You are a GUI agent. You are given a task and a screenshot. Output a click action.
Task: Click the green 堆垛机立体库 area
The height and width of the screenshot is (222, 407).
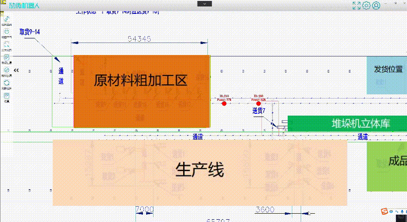[x=347, y=123]
